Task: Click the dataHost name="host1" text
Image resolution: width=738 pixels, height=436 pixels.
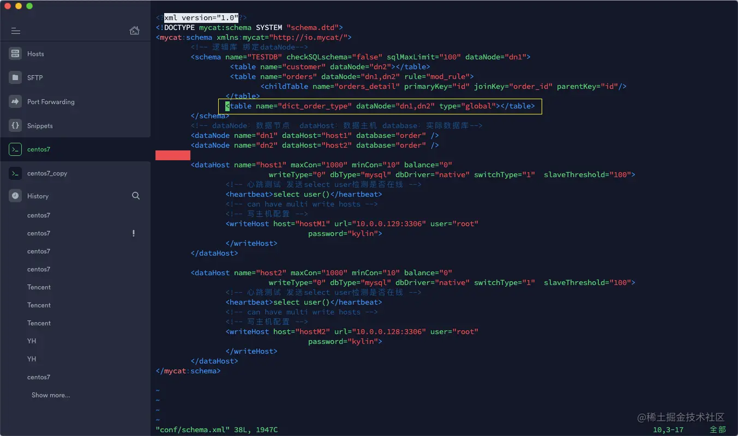Action: 238,165
